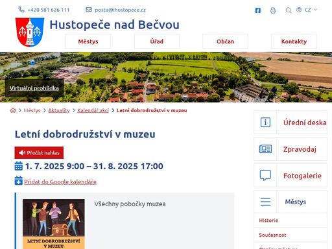Click the Úřední deska info icon
Image resolution: width=332 pixels, height=249 pixels.
tap(265, 123)
